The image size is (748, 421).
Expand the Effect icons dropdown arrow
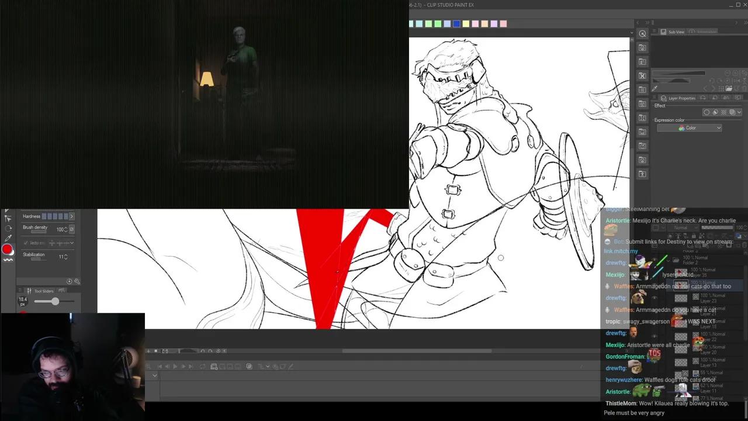[x=739, y=112]
